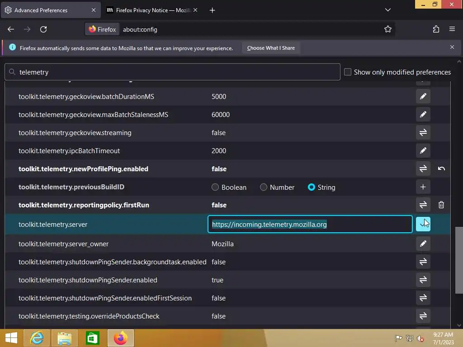The image size is (463, 347).
Task: Click Firefox taskbar icon
Action: point(120,338)
